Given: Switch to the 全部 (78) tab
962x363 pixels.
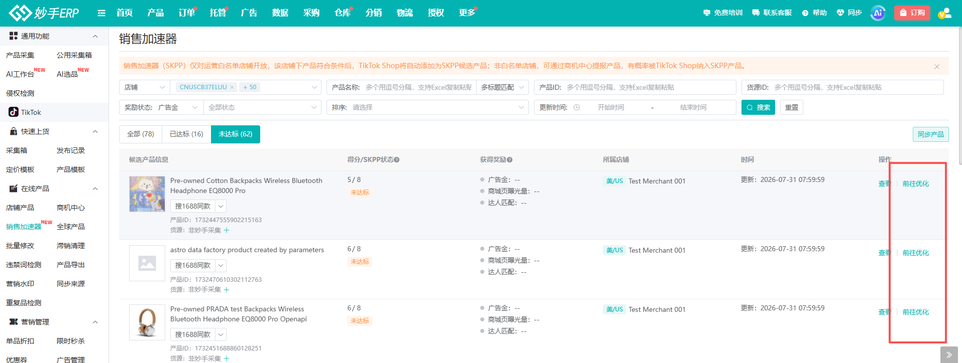Looking at the screenshot, I should (x=141, y=134).
